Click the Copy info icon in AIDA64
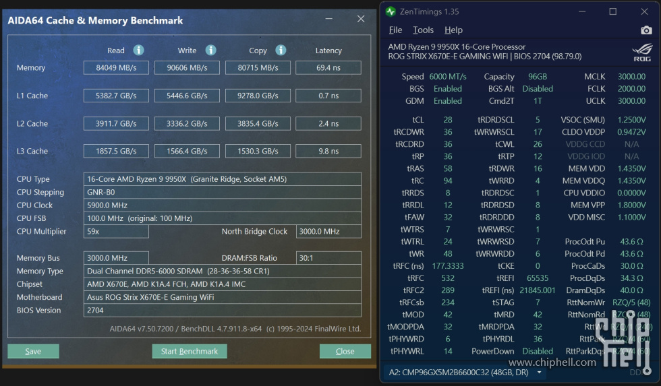The width and height of the screenshot is (661, 386). click(x=281, y=50)
